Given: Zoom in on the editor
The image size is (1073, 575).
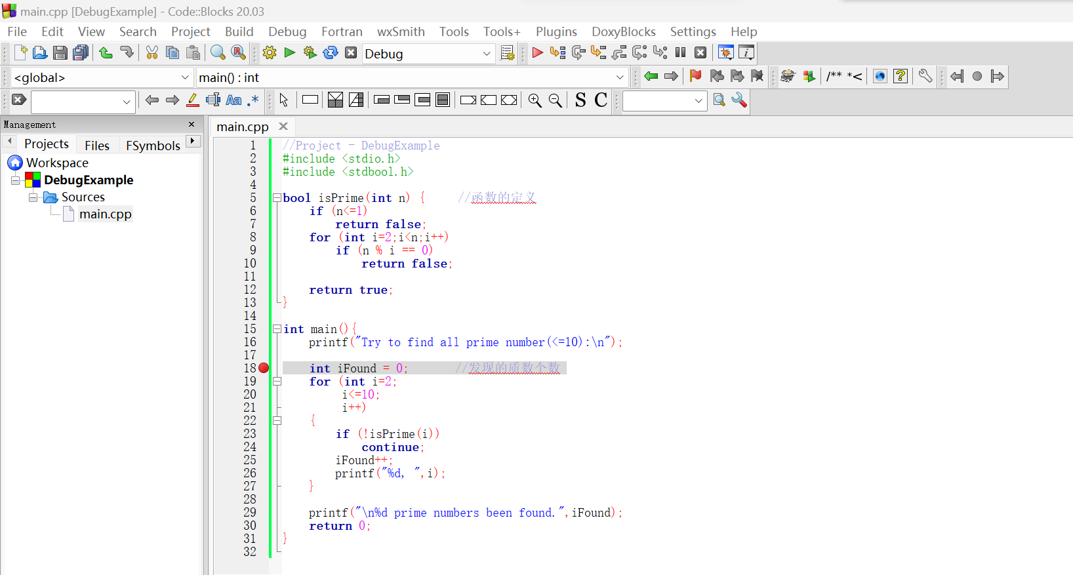Looking at the screenshot, I should point(535,100).
